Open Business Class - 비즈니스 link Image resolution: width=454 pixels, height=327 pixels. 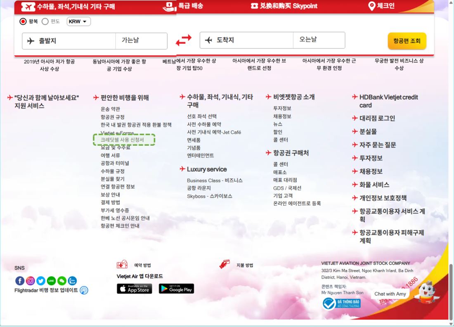point(215,180)
